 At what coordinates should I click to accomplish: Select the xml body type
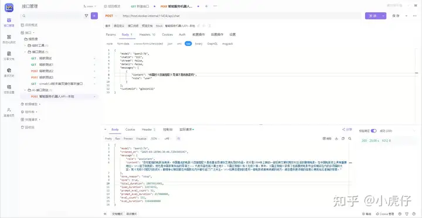179,43
